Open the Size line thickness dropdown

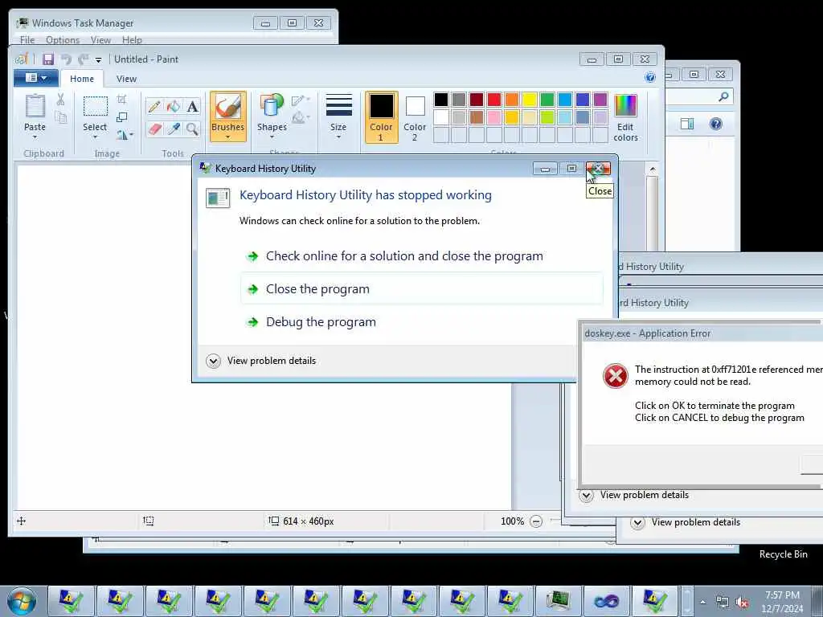point(338,116)
